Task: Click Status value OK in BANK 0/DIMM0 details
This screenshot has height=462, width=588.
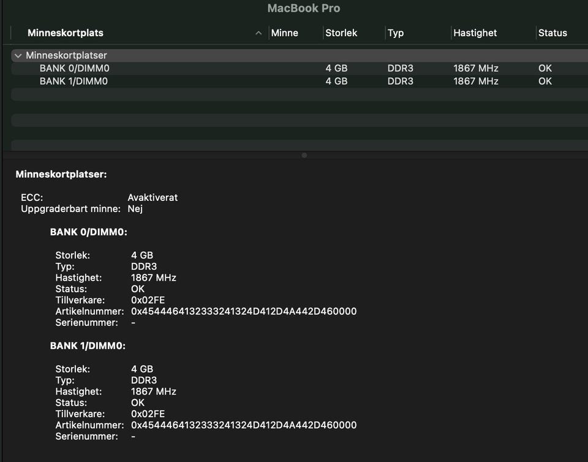Action: 138,289
